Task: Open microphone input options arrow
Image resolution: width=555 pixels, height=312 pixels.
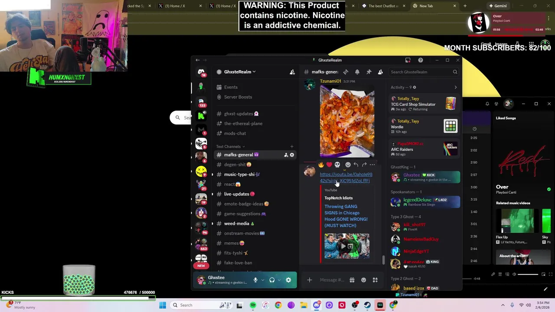Action: pyautogui.click(x=262, y=280)
